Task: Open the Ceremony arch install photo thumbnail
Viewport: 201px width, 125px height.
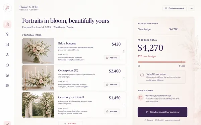Action: tap(38, 105)
